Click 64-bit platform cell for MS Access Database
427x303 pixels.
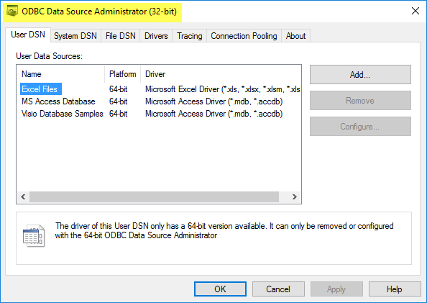(118, 101)
